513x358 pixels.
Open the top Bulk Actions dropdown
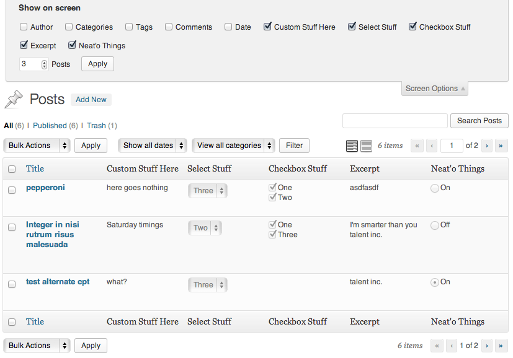[37, 146]
